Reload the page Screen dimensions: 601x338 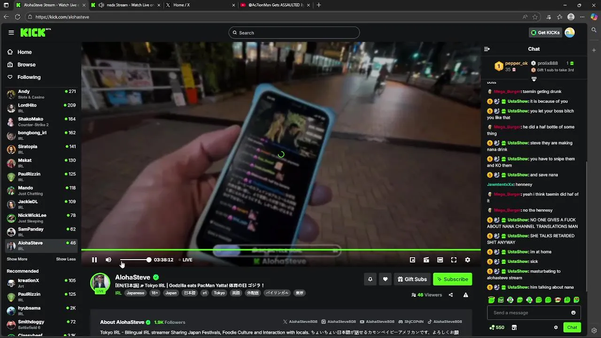[x=17, y=17]
